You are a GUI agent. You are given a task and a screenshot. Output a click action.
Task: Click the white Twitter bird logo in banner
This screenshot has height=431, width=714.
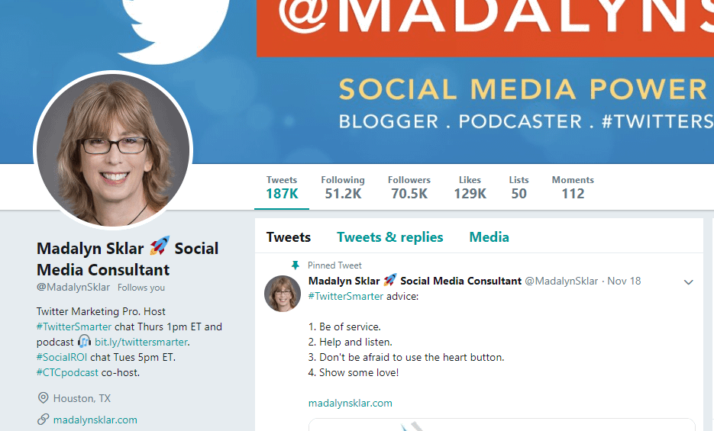pyautogui.click(x=176, y=27)
